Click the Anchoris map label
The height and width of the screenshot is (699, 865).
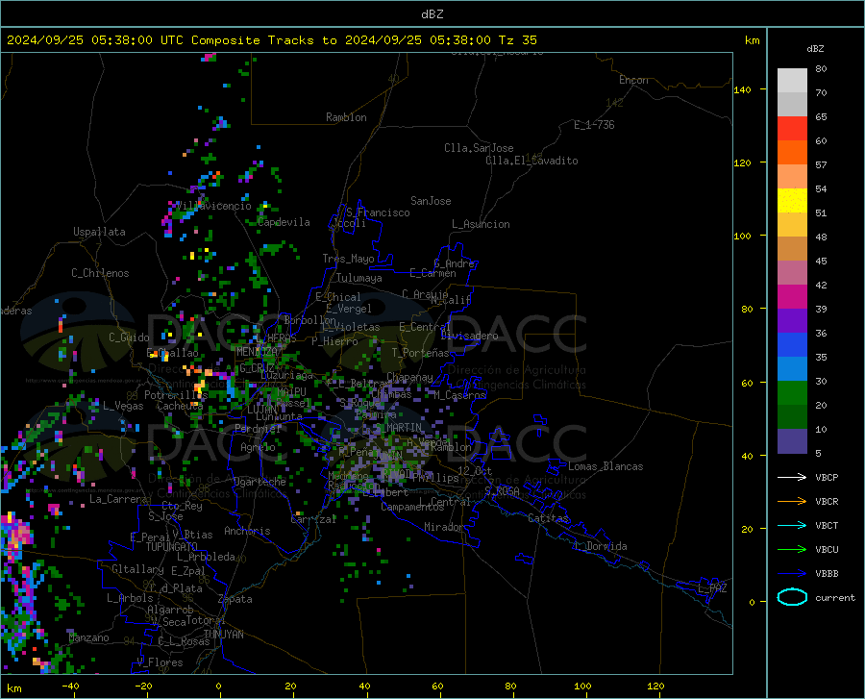[247, 532]
